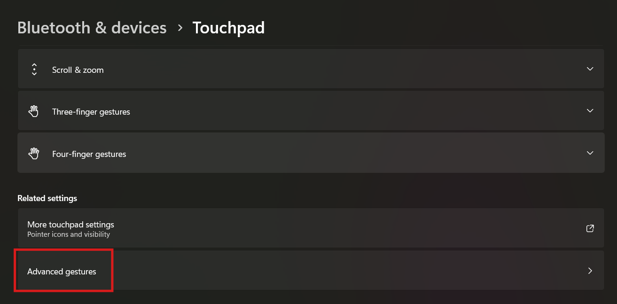Select the Three-finger gestures hand icon
Screen dimensions: 617x304
tap(33, 111)
